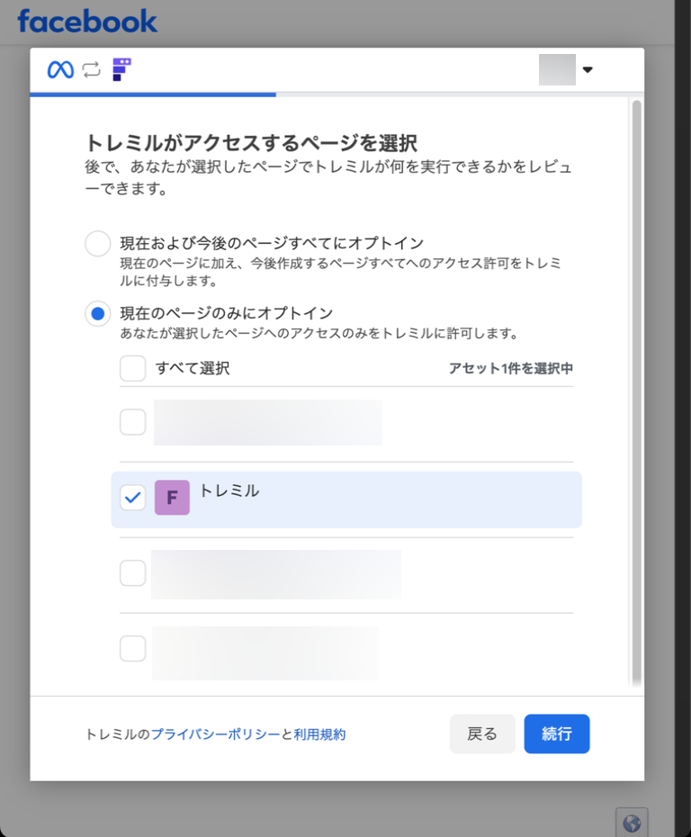
Task: Click the Facebook logo in the header
Action: [87, 21]
